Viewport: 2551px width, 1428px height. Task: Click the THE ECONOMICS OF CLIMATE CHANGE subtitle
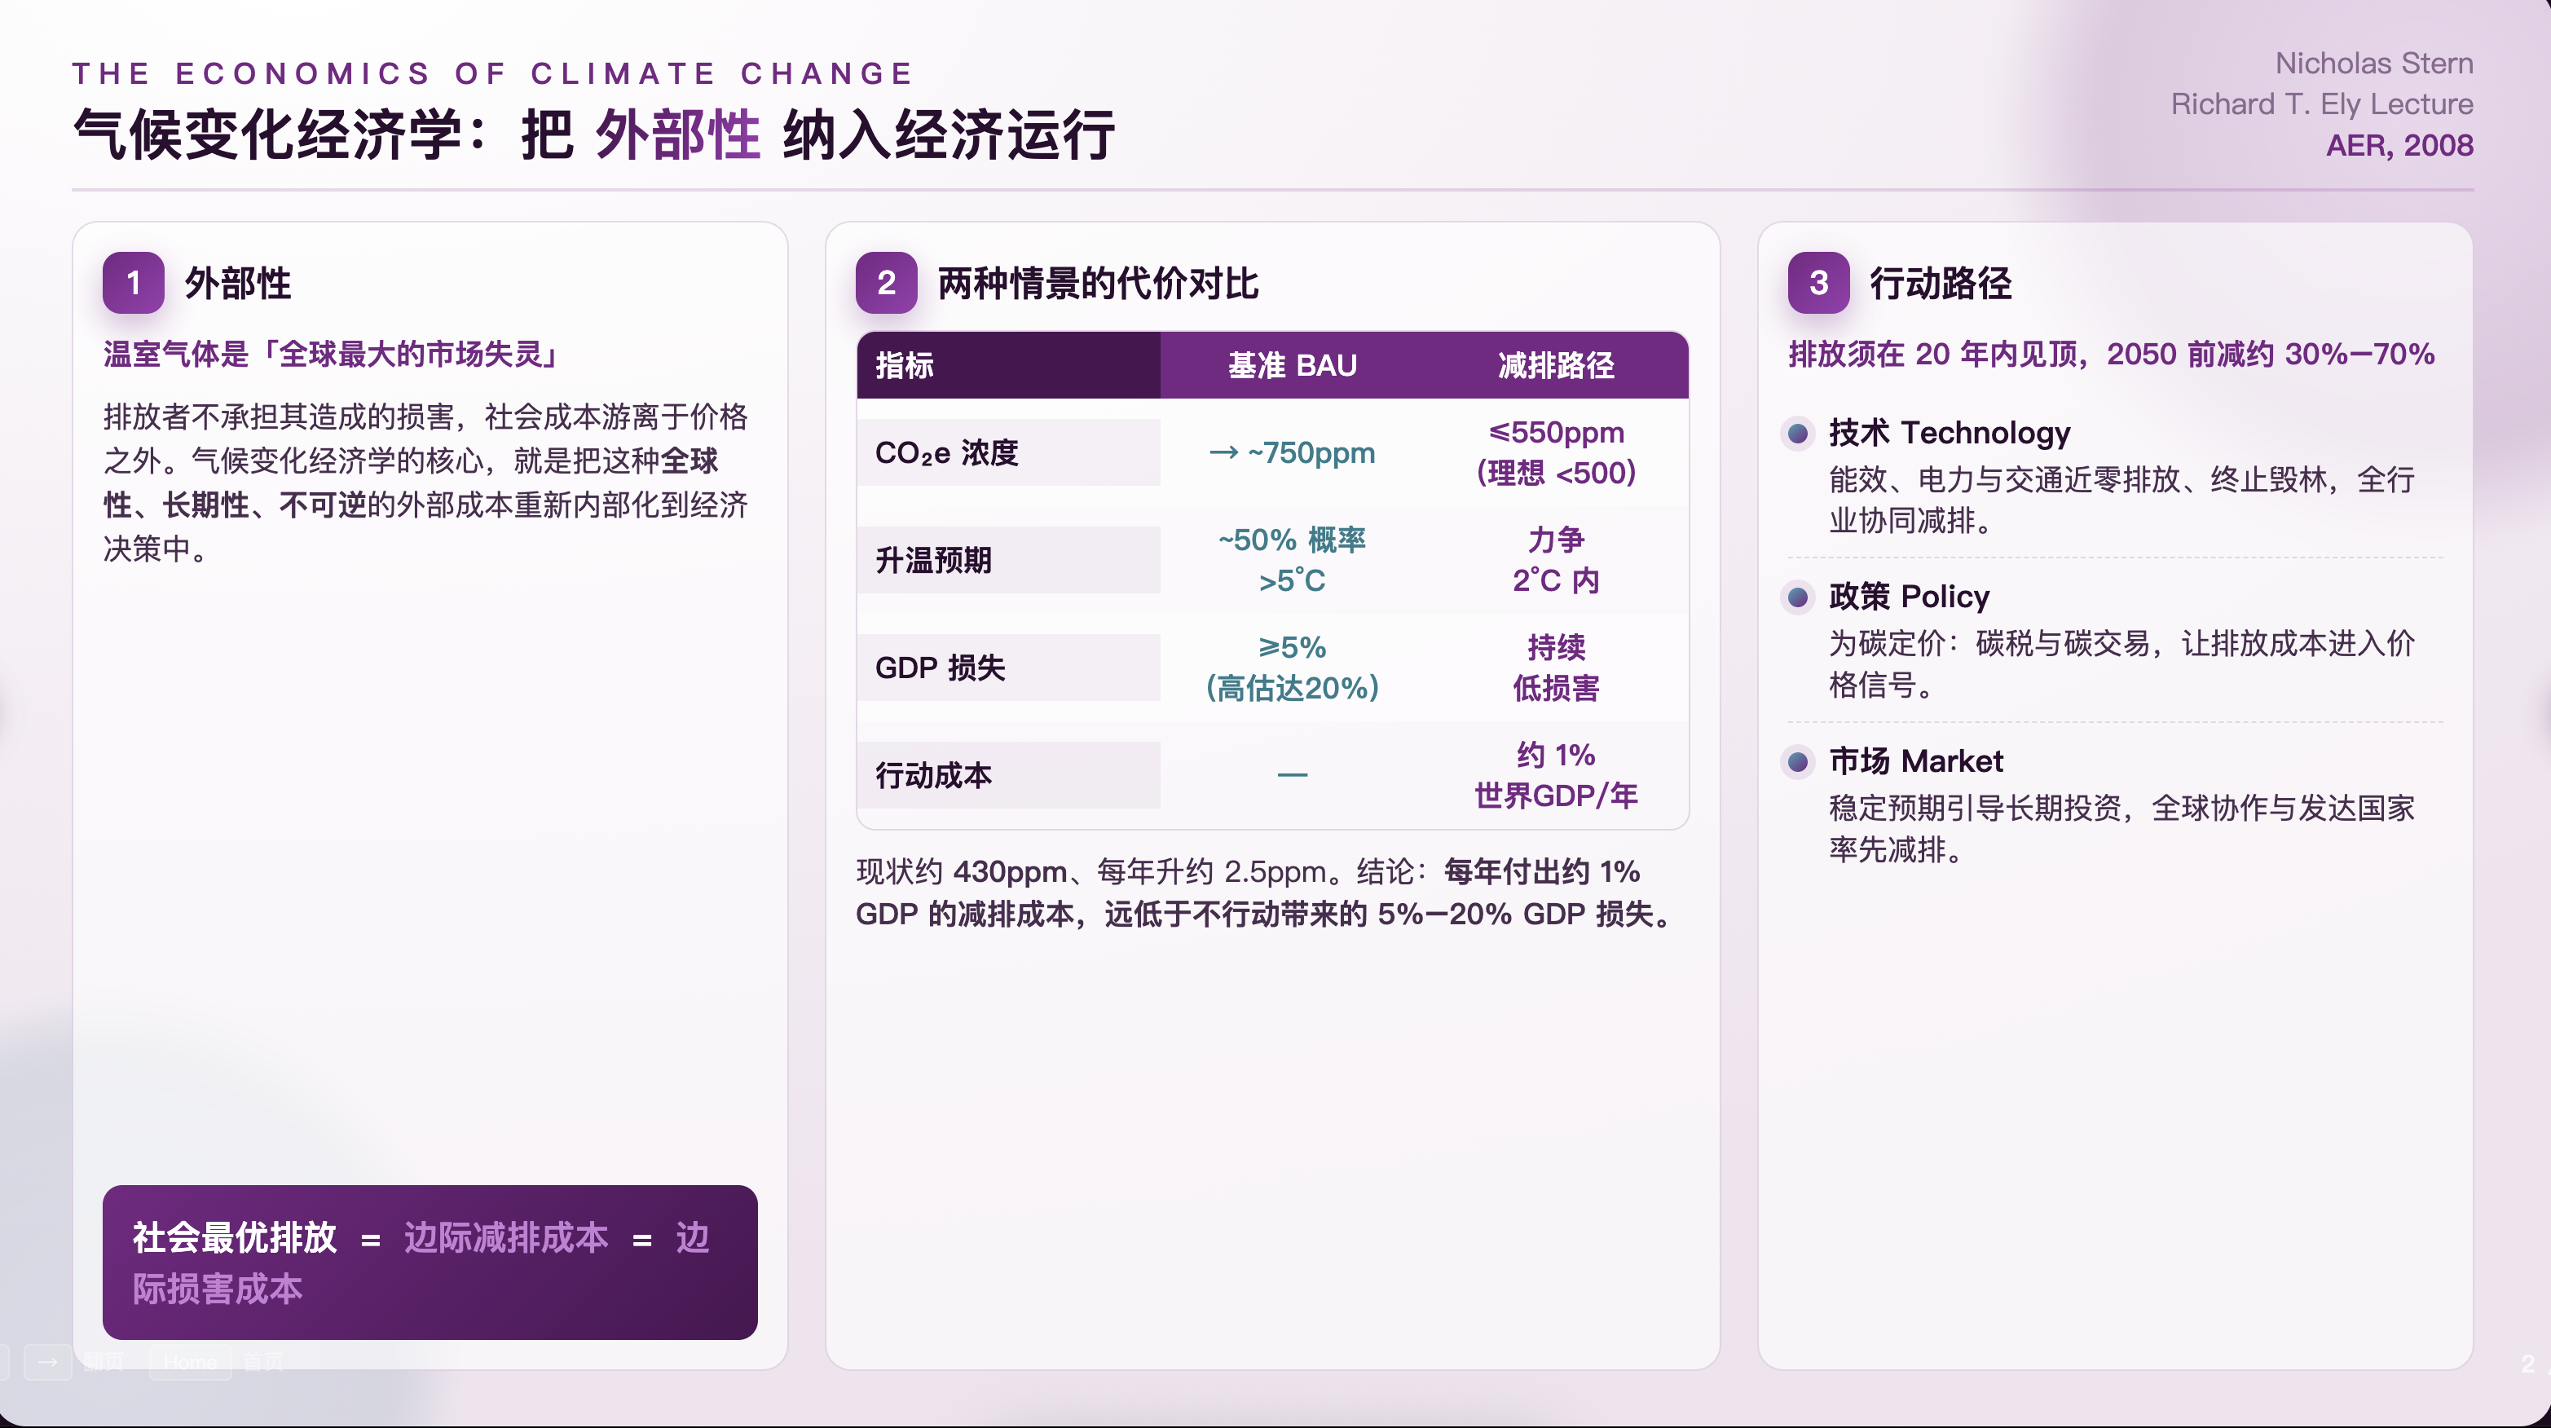click(493, 73)
